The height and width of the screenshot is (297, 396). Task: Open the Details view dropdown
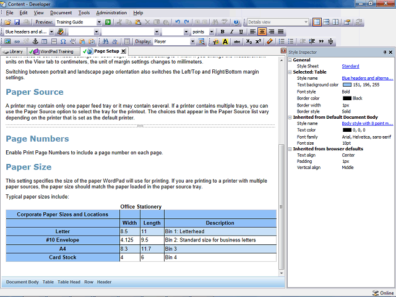tap(306, 22)
